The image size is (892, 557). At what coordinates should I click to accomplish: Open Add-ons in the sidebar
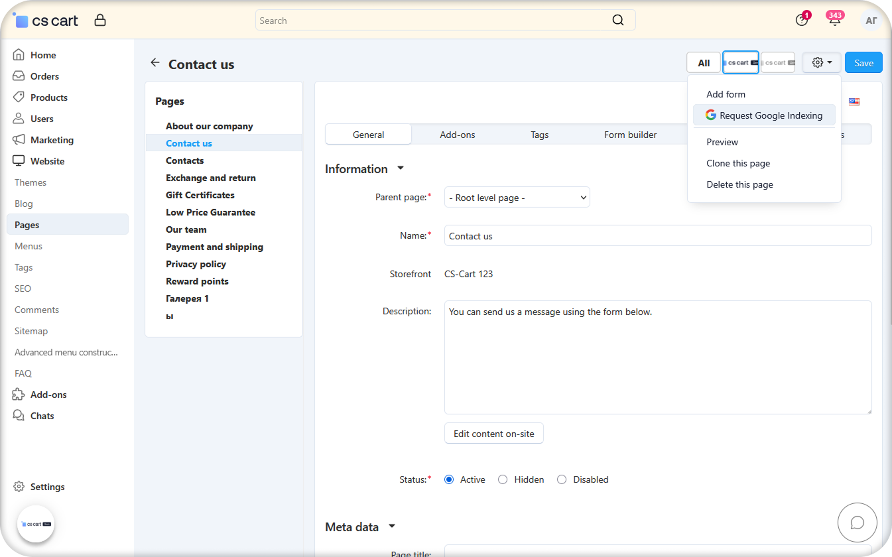(x=48, y=395)
